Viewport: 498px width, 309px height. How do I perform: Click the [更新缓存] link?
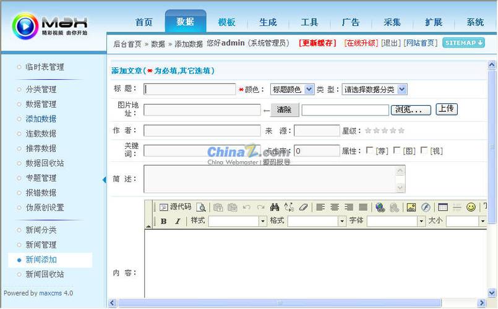pos(317,43)
